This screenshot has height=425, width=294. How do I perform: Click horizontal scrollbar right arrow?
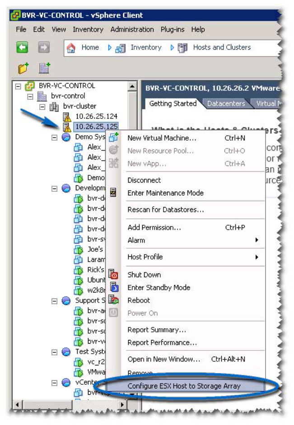click(x=122, y=405)
